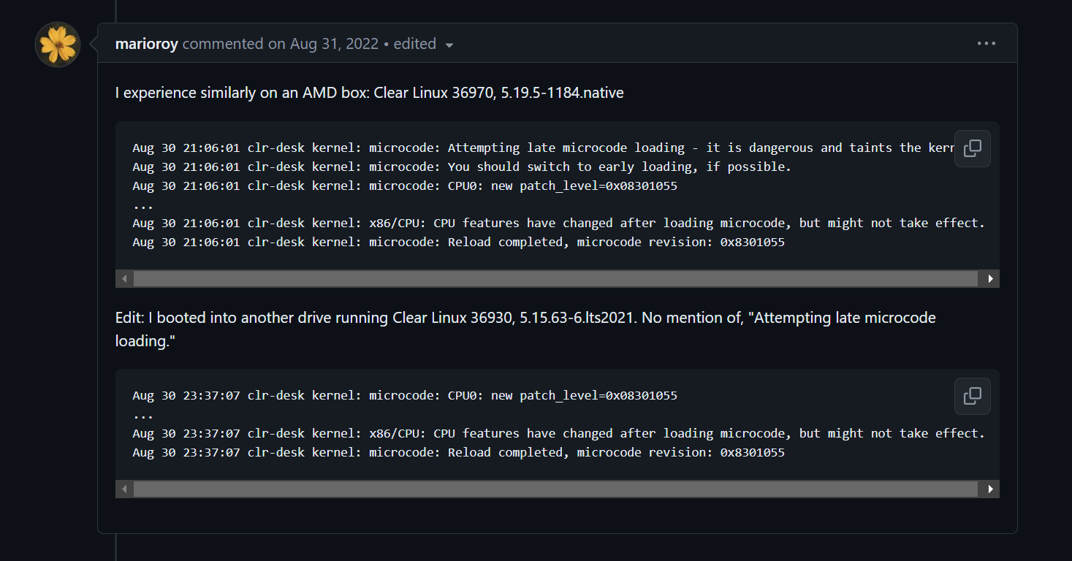The image size is (1072, 561).
Task: Click the first code block's horizontal scrollbar thumb
Action: click(x=555, y=278)
